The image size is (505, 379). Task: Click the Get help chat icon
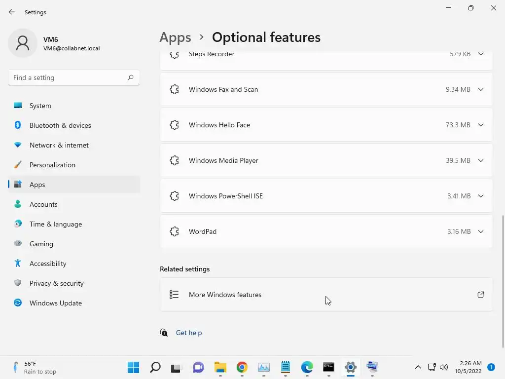tap(164, 333)
